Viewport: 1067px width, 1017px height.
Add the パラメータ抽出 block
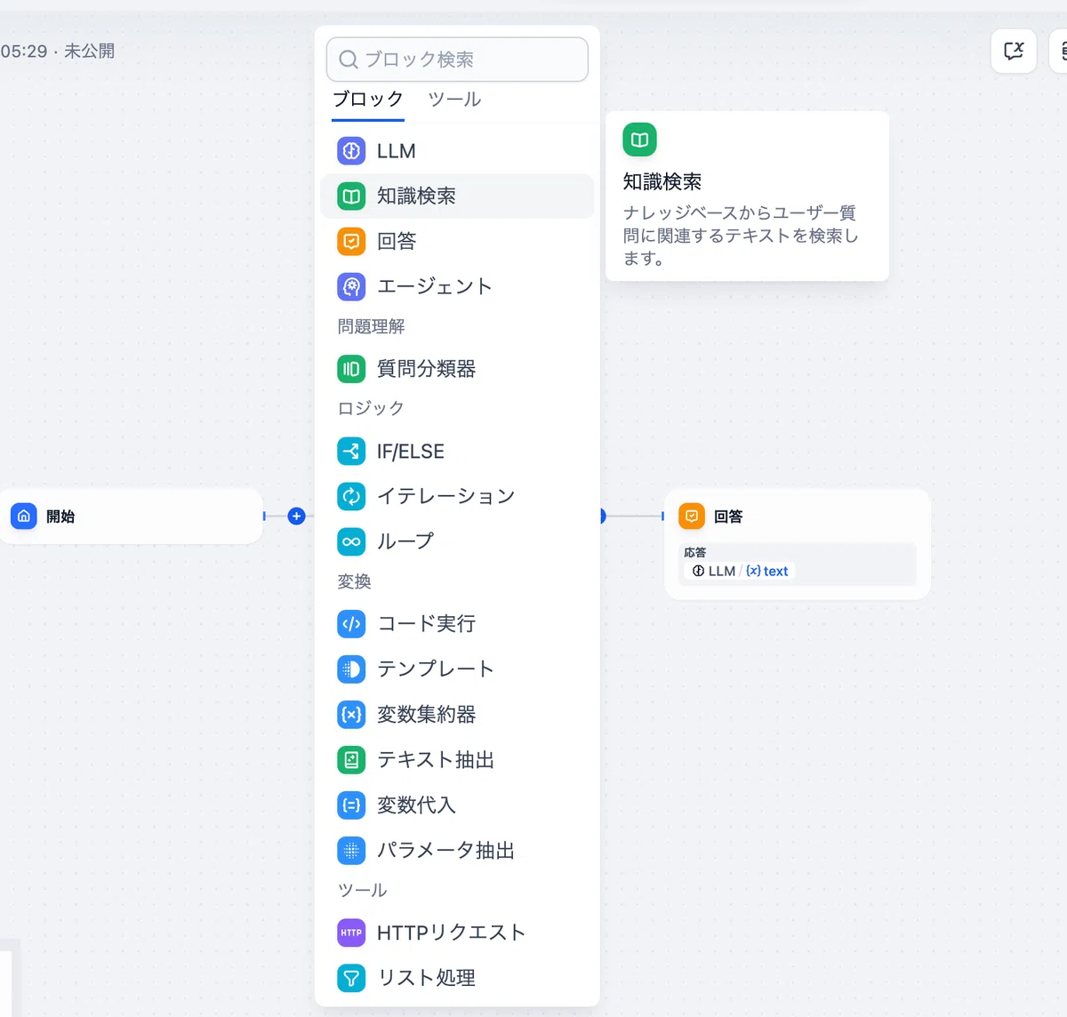(457, 851)
